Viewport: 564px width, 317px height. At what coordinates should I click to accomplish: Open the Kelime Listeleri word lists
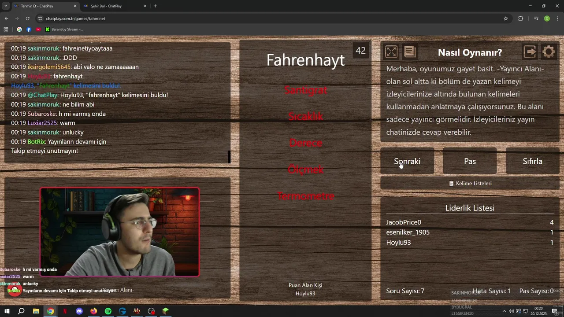tap(470, 183)
